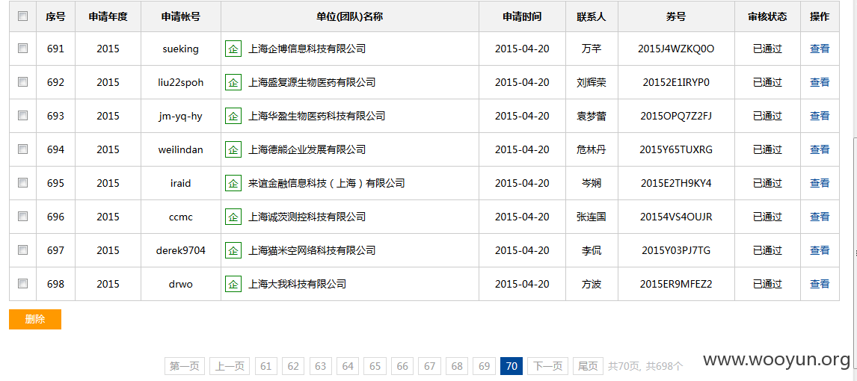Click the 券号 column header

point(676,16)
